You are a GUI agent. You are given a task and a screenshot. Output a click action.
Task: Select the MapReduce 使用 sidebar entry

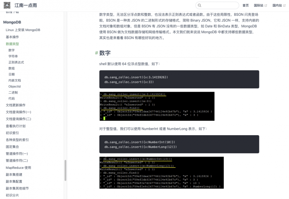coord(18,168)
